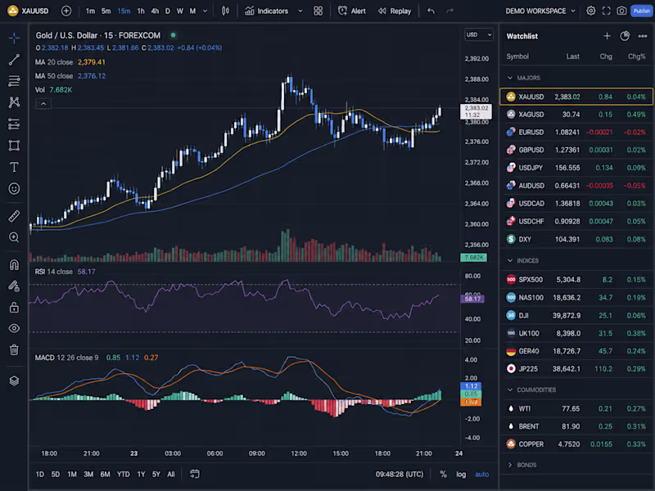Toggle magnet mode for drawings
The width and height of the screenshot is (655, 491).
(x=14, y=264)
